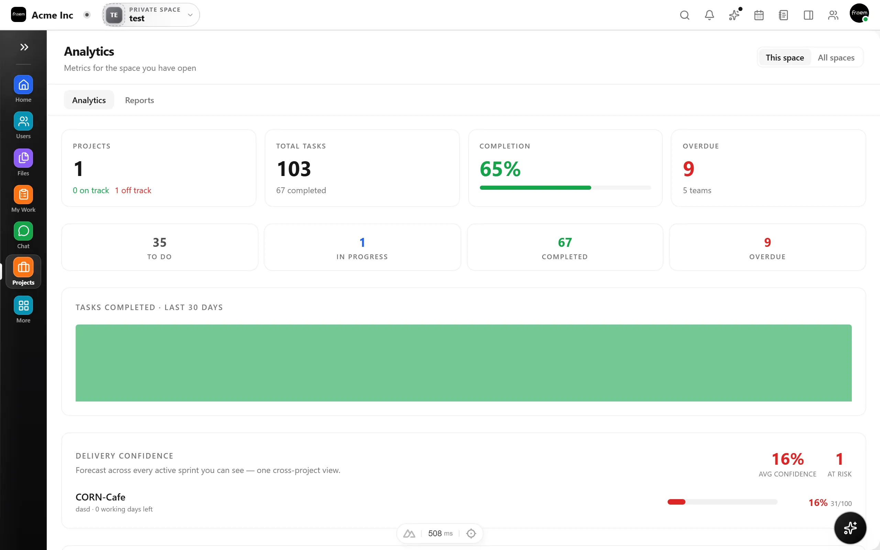Click the red CORN-Cafe confidence bar
Viewport: 880px width, 550px height.
pyautogui.click(x=722, y=502)
